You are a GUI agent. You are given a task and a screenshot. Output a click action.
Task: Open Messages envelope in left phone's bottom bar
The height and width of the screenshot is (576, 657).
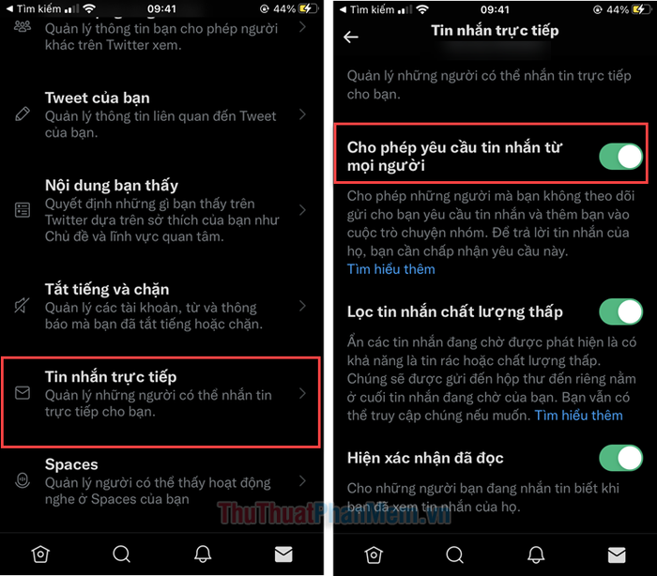point(283,554)
